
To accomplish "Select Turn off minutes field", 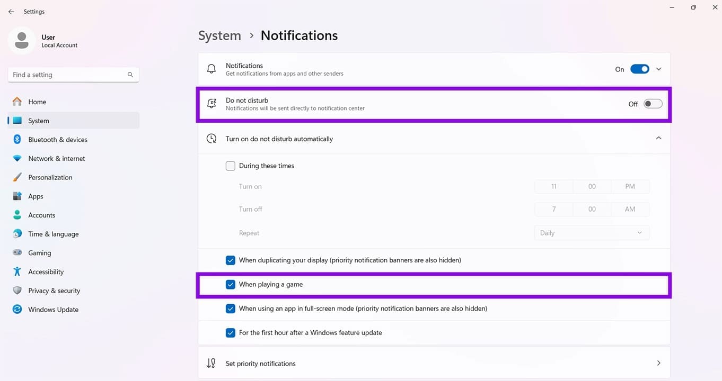I will tap(592, 209).
